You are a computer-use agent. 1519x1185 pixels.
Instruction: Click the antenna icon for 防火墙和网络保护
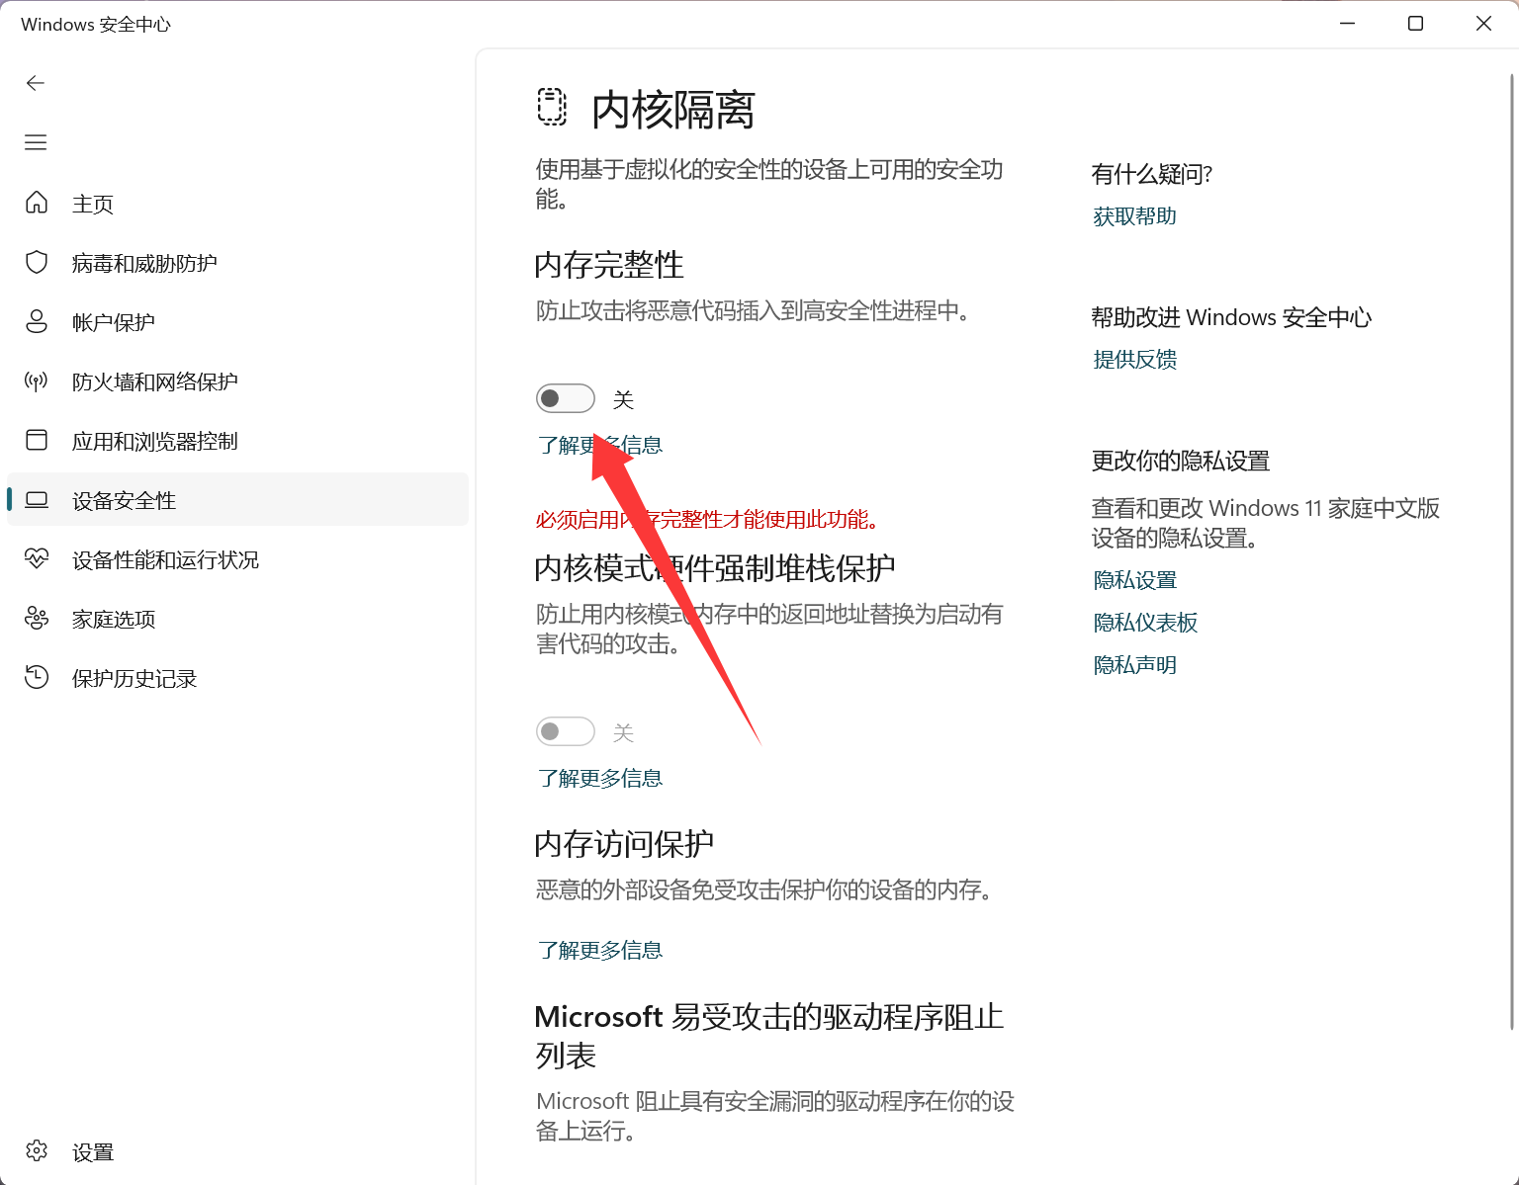pyautogui.click(x=37, y=381)
